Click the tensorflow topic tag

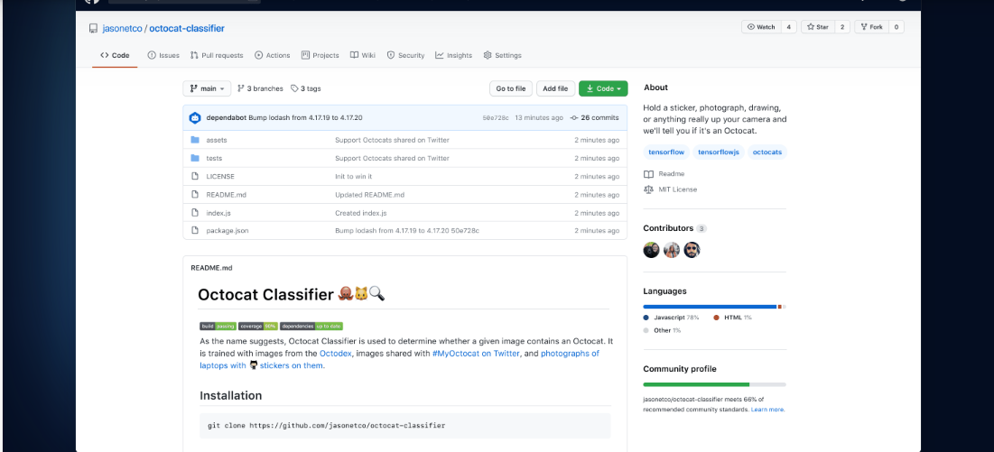[x=665, y=152]
